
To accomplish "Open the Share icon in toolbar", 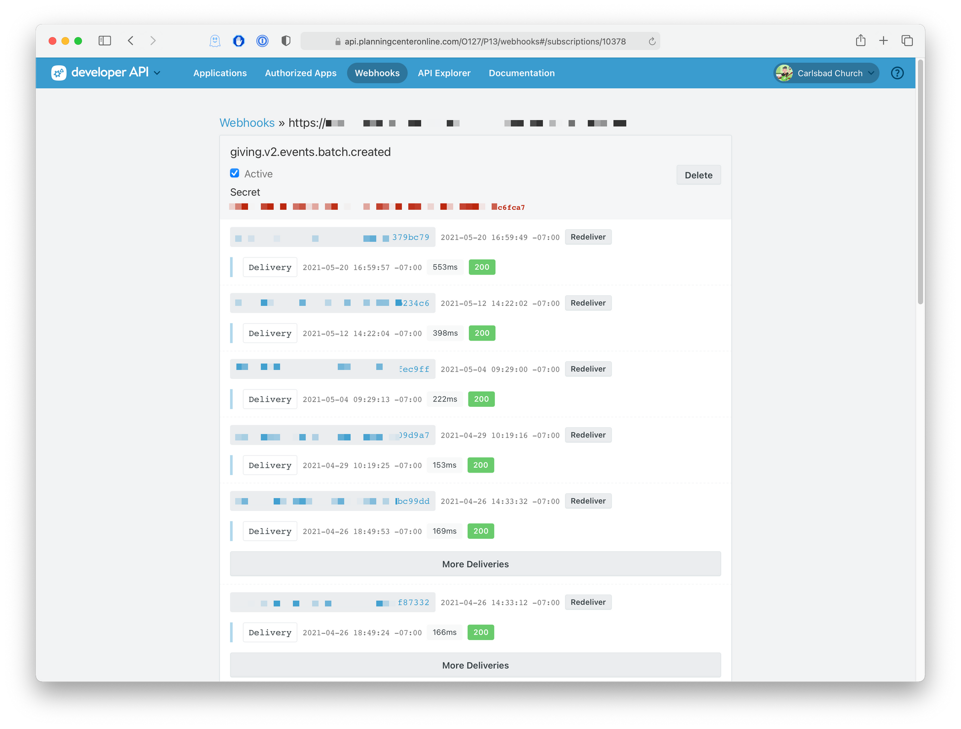I will coord(861,41).
